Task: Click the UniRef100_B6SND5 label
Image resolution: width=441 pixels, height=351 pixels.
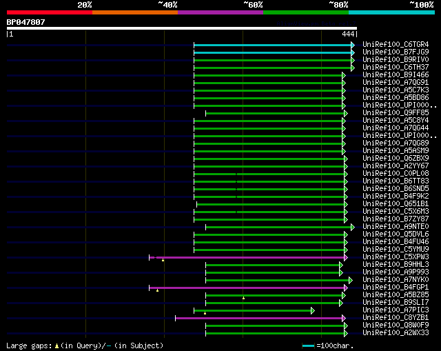Action: [x=396, y=189]
